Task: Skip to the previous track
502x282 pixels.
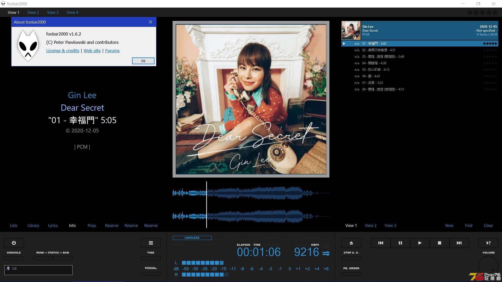Action: [x=381, y=243]
